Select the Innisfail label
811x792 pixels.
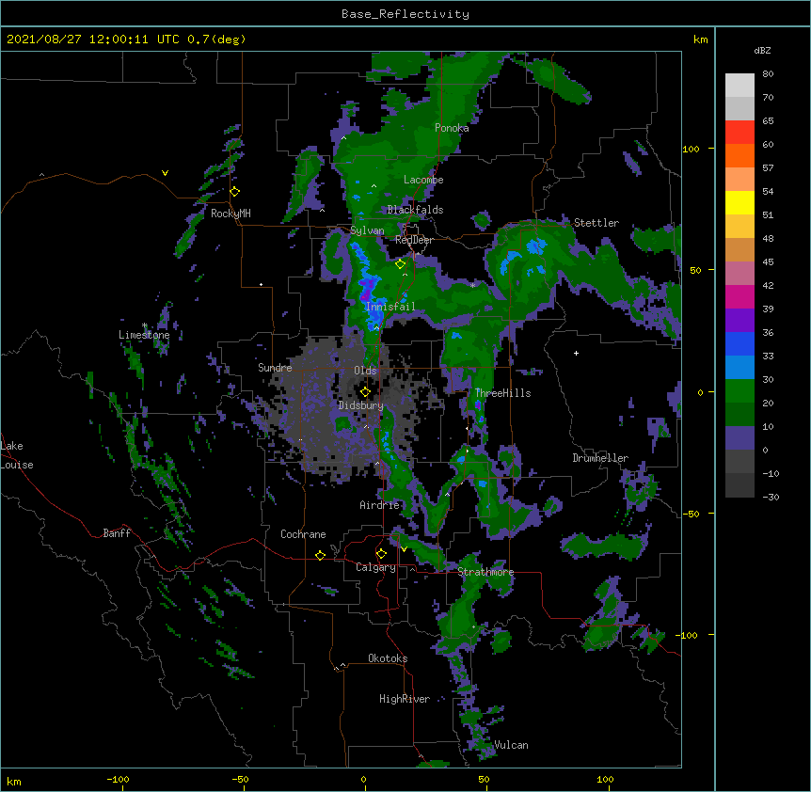390,307
